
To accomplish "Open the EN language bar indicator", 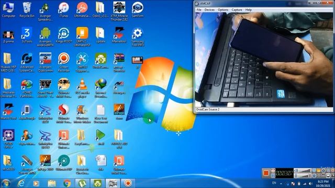I will pos(274,183).
